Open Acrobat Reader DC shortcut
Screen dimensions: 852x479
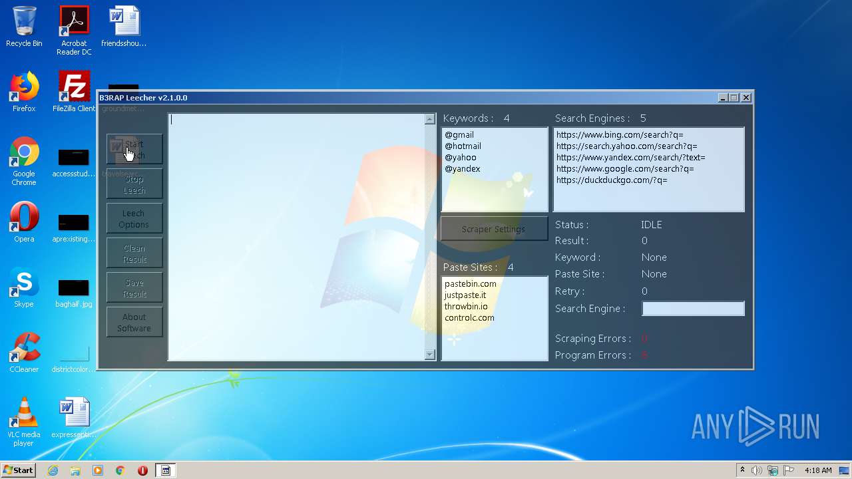pos(74,31)
